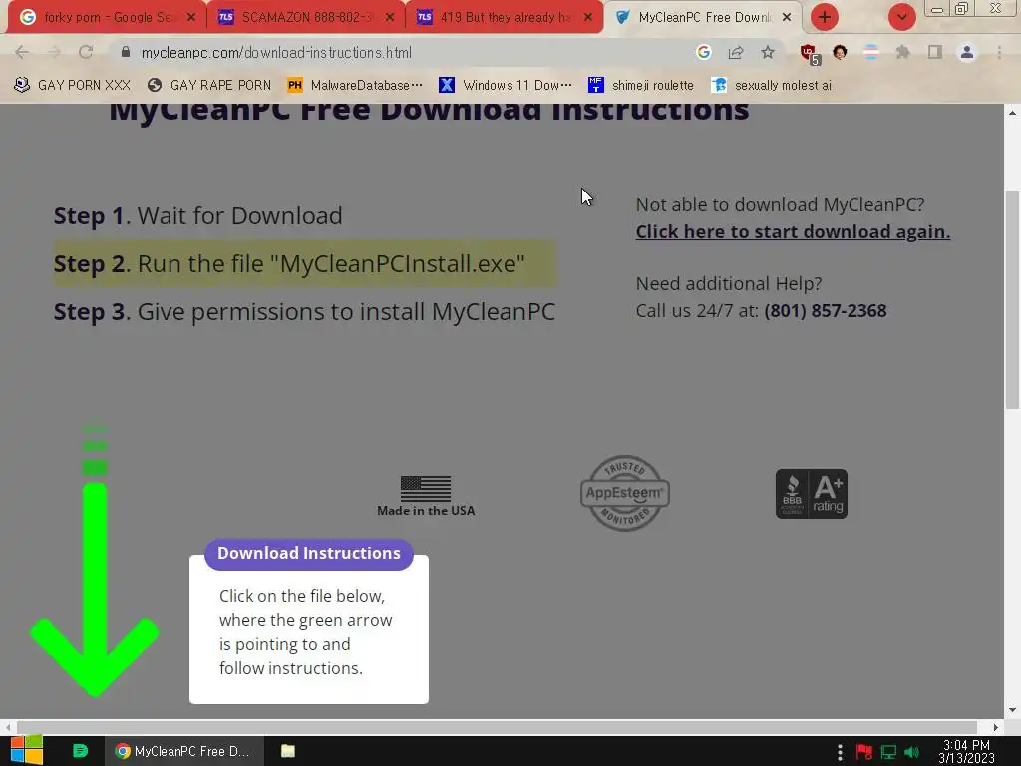Click the phone number (801) 857-2368
The image size is (1021, 766).
[x=825, y=311]
